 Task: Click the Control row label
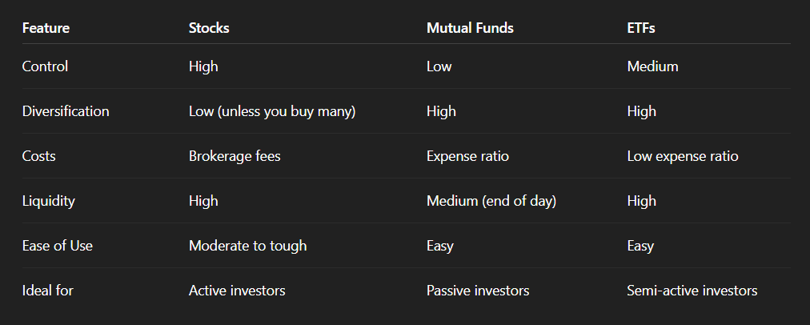(45, 66)
